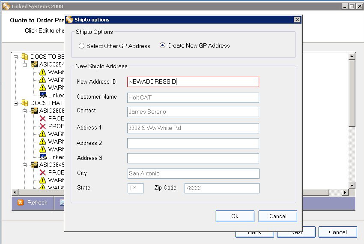The height and width of the screenshot is (244, 364).
Task: Click the City field
Action: (x=194, y=174)
